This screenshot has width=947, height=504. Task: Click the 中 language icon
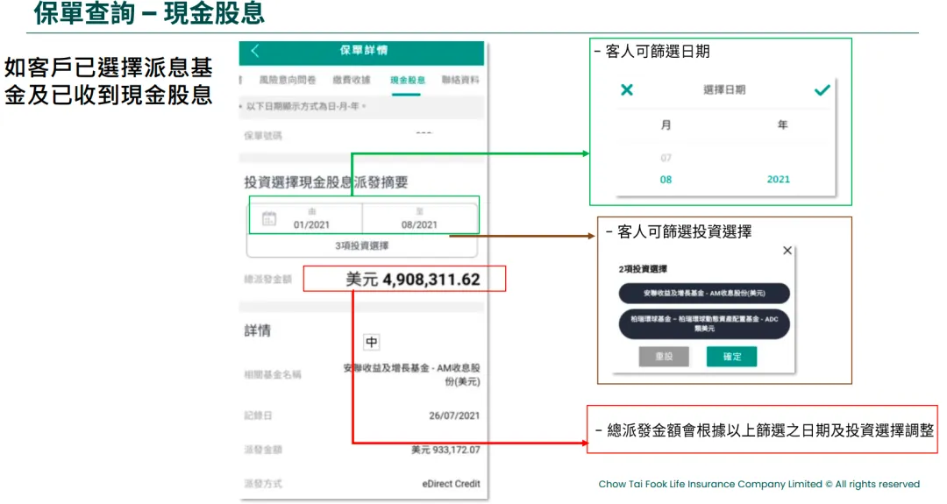click(372, 342)
